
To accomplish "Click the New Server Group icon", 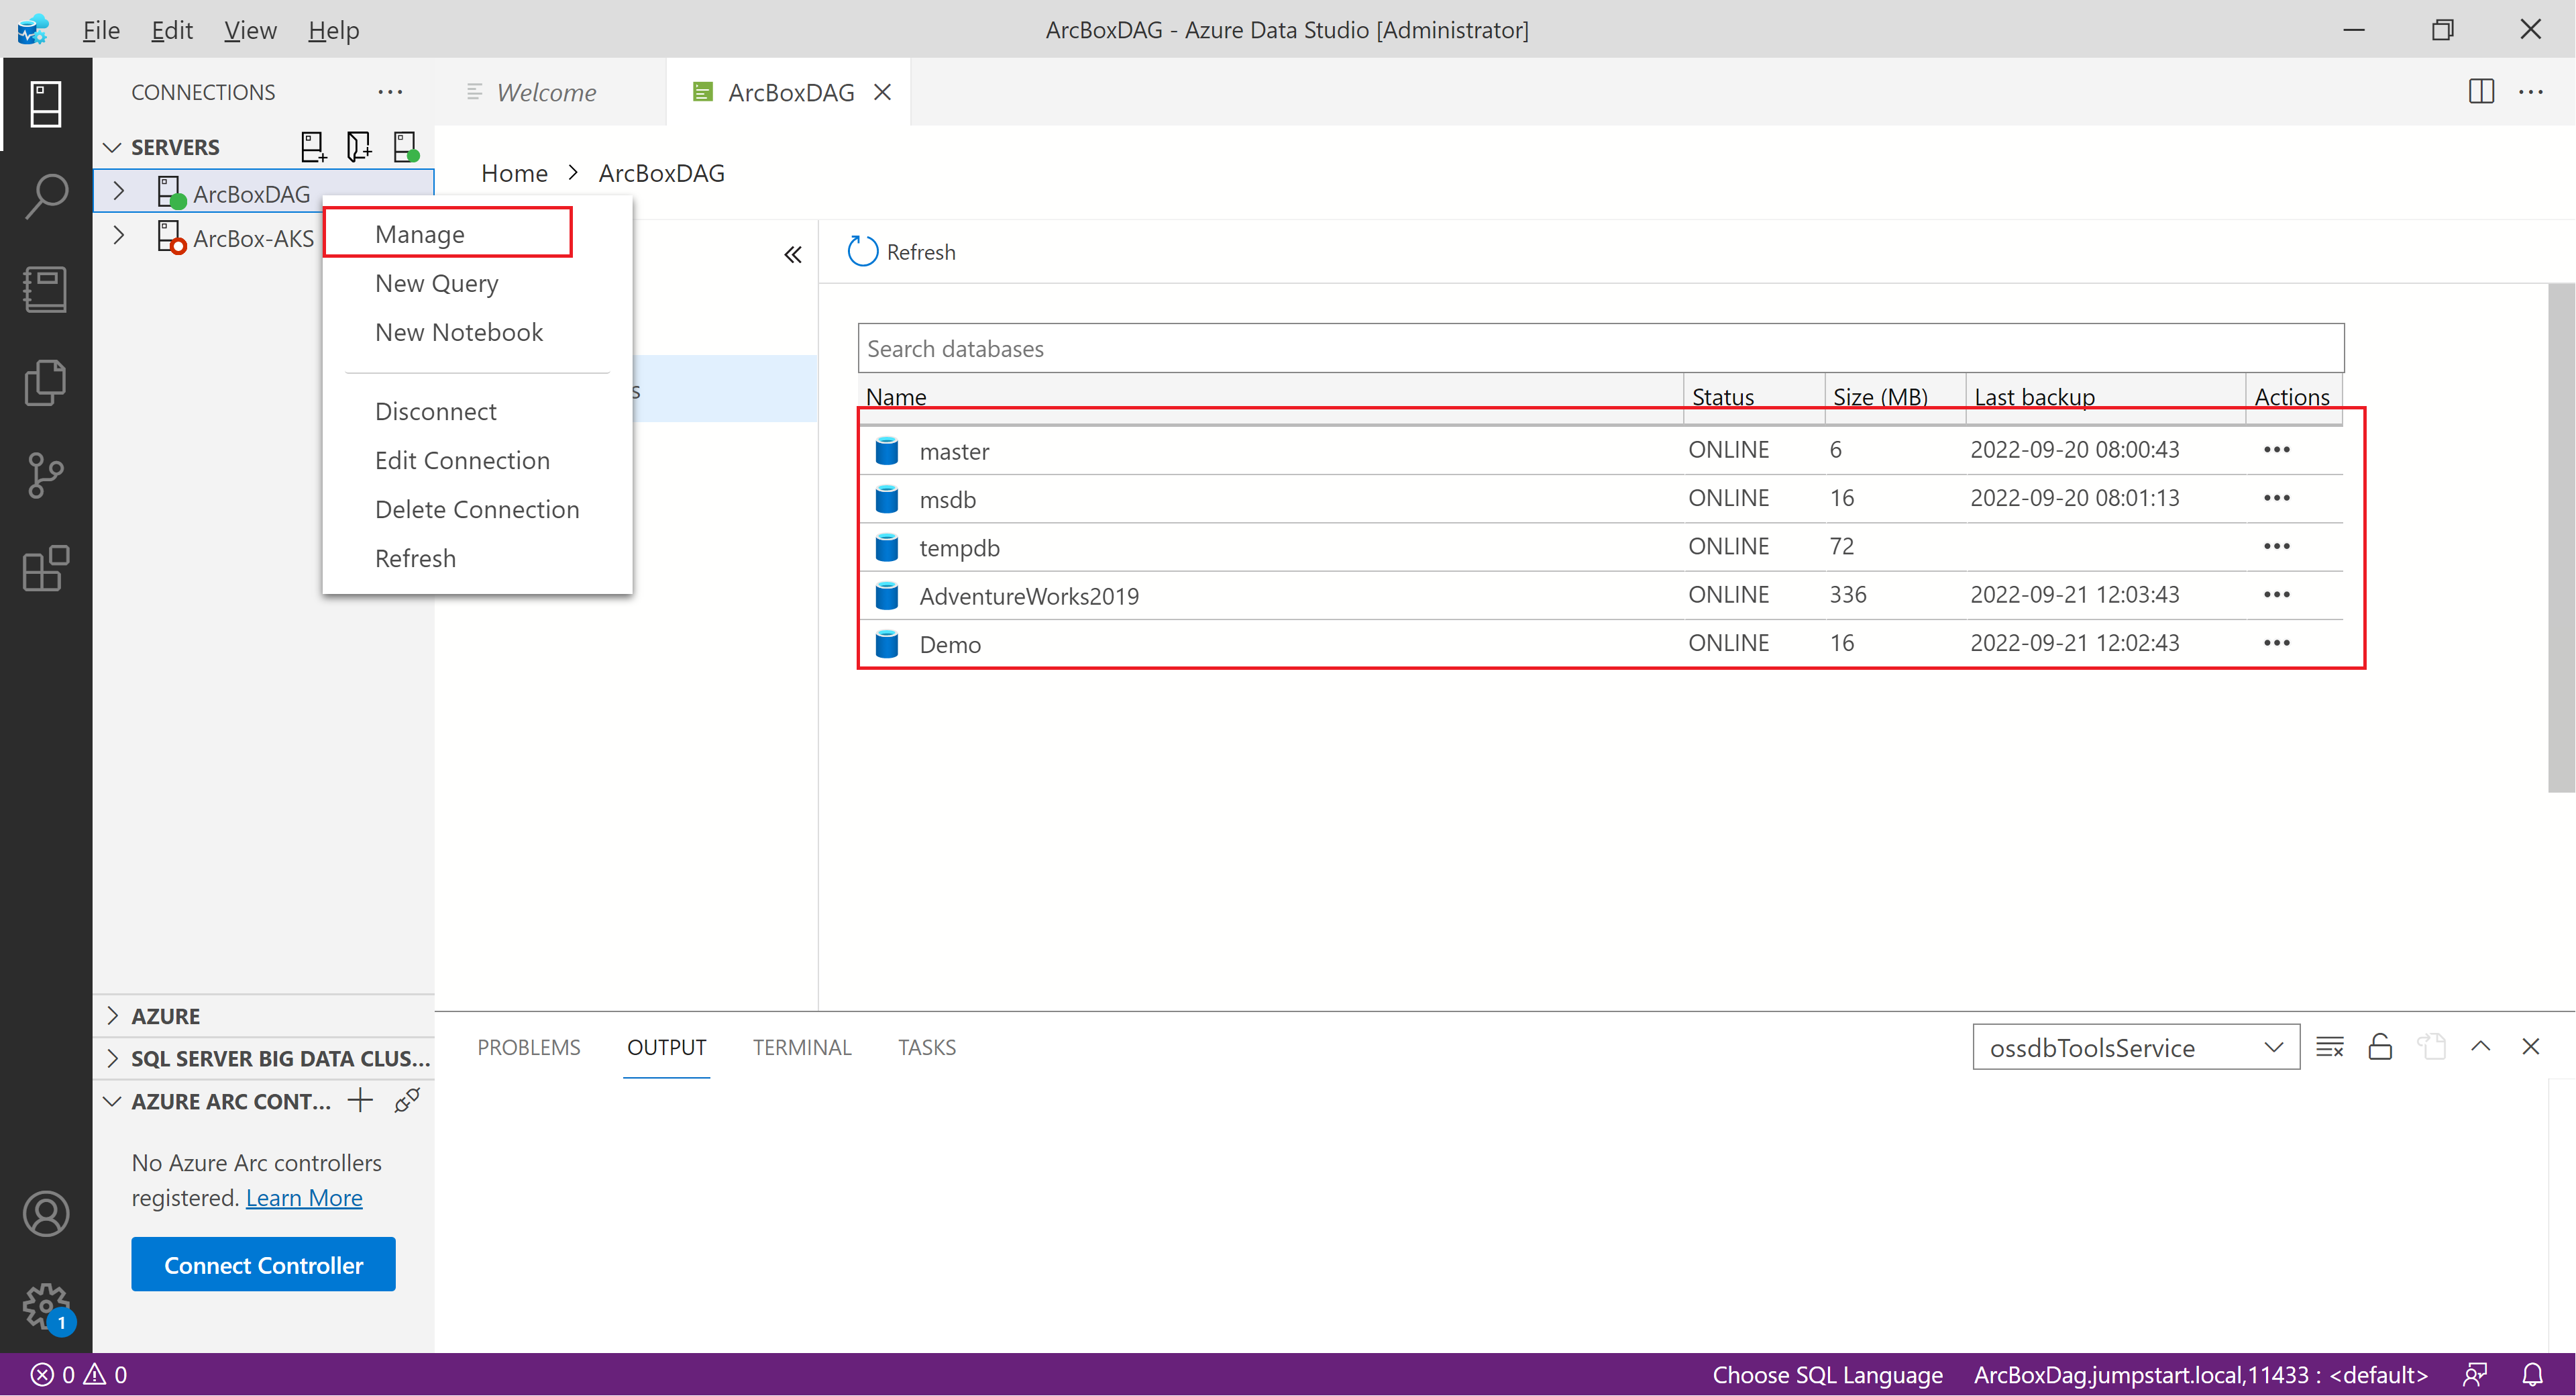I will (359, 147).
